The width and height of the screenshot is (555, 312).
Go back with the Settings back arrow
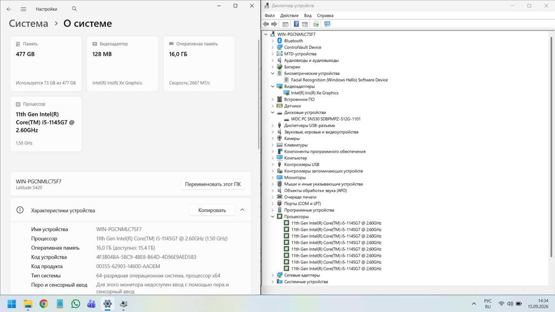point(9,9)
